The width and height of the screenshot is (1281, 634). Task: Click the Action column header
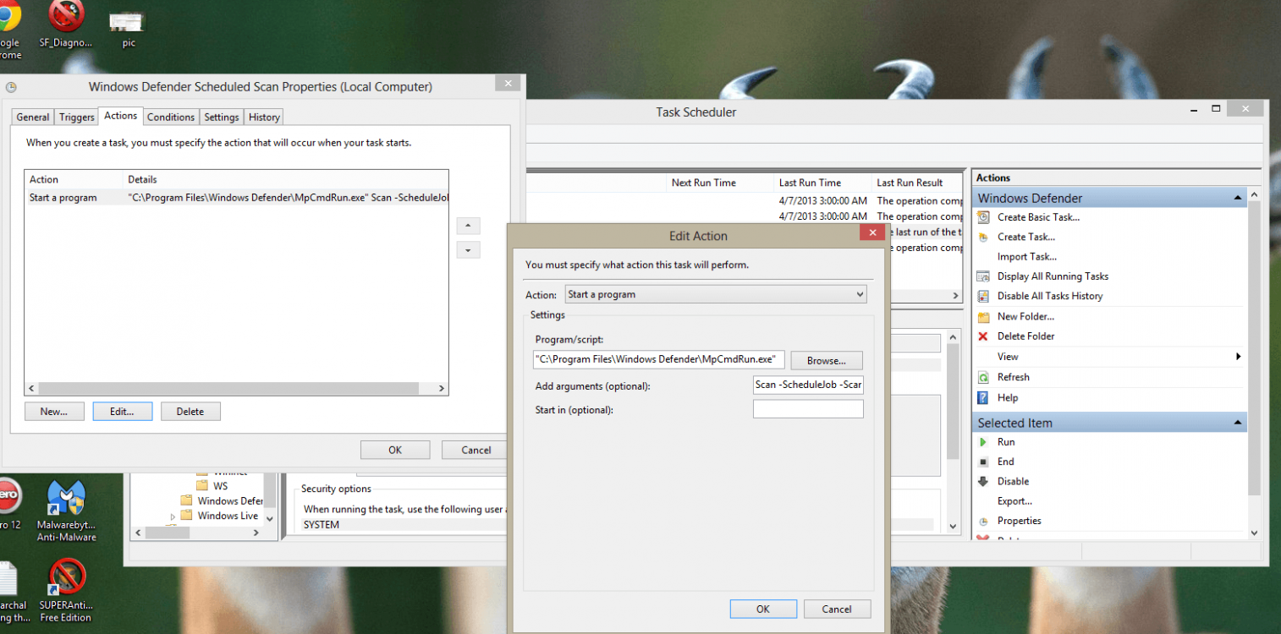tap(74, 179)
